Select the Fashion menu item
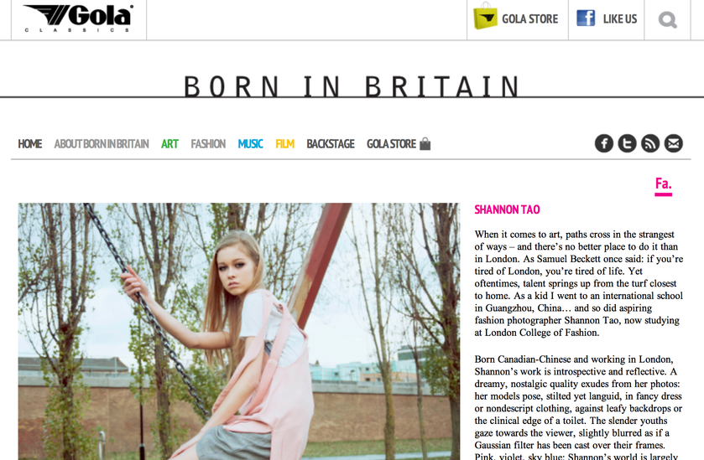The width and height of the screenshot is (704, 460). click(x=208, y=144)
